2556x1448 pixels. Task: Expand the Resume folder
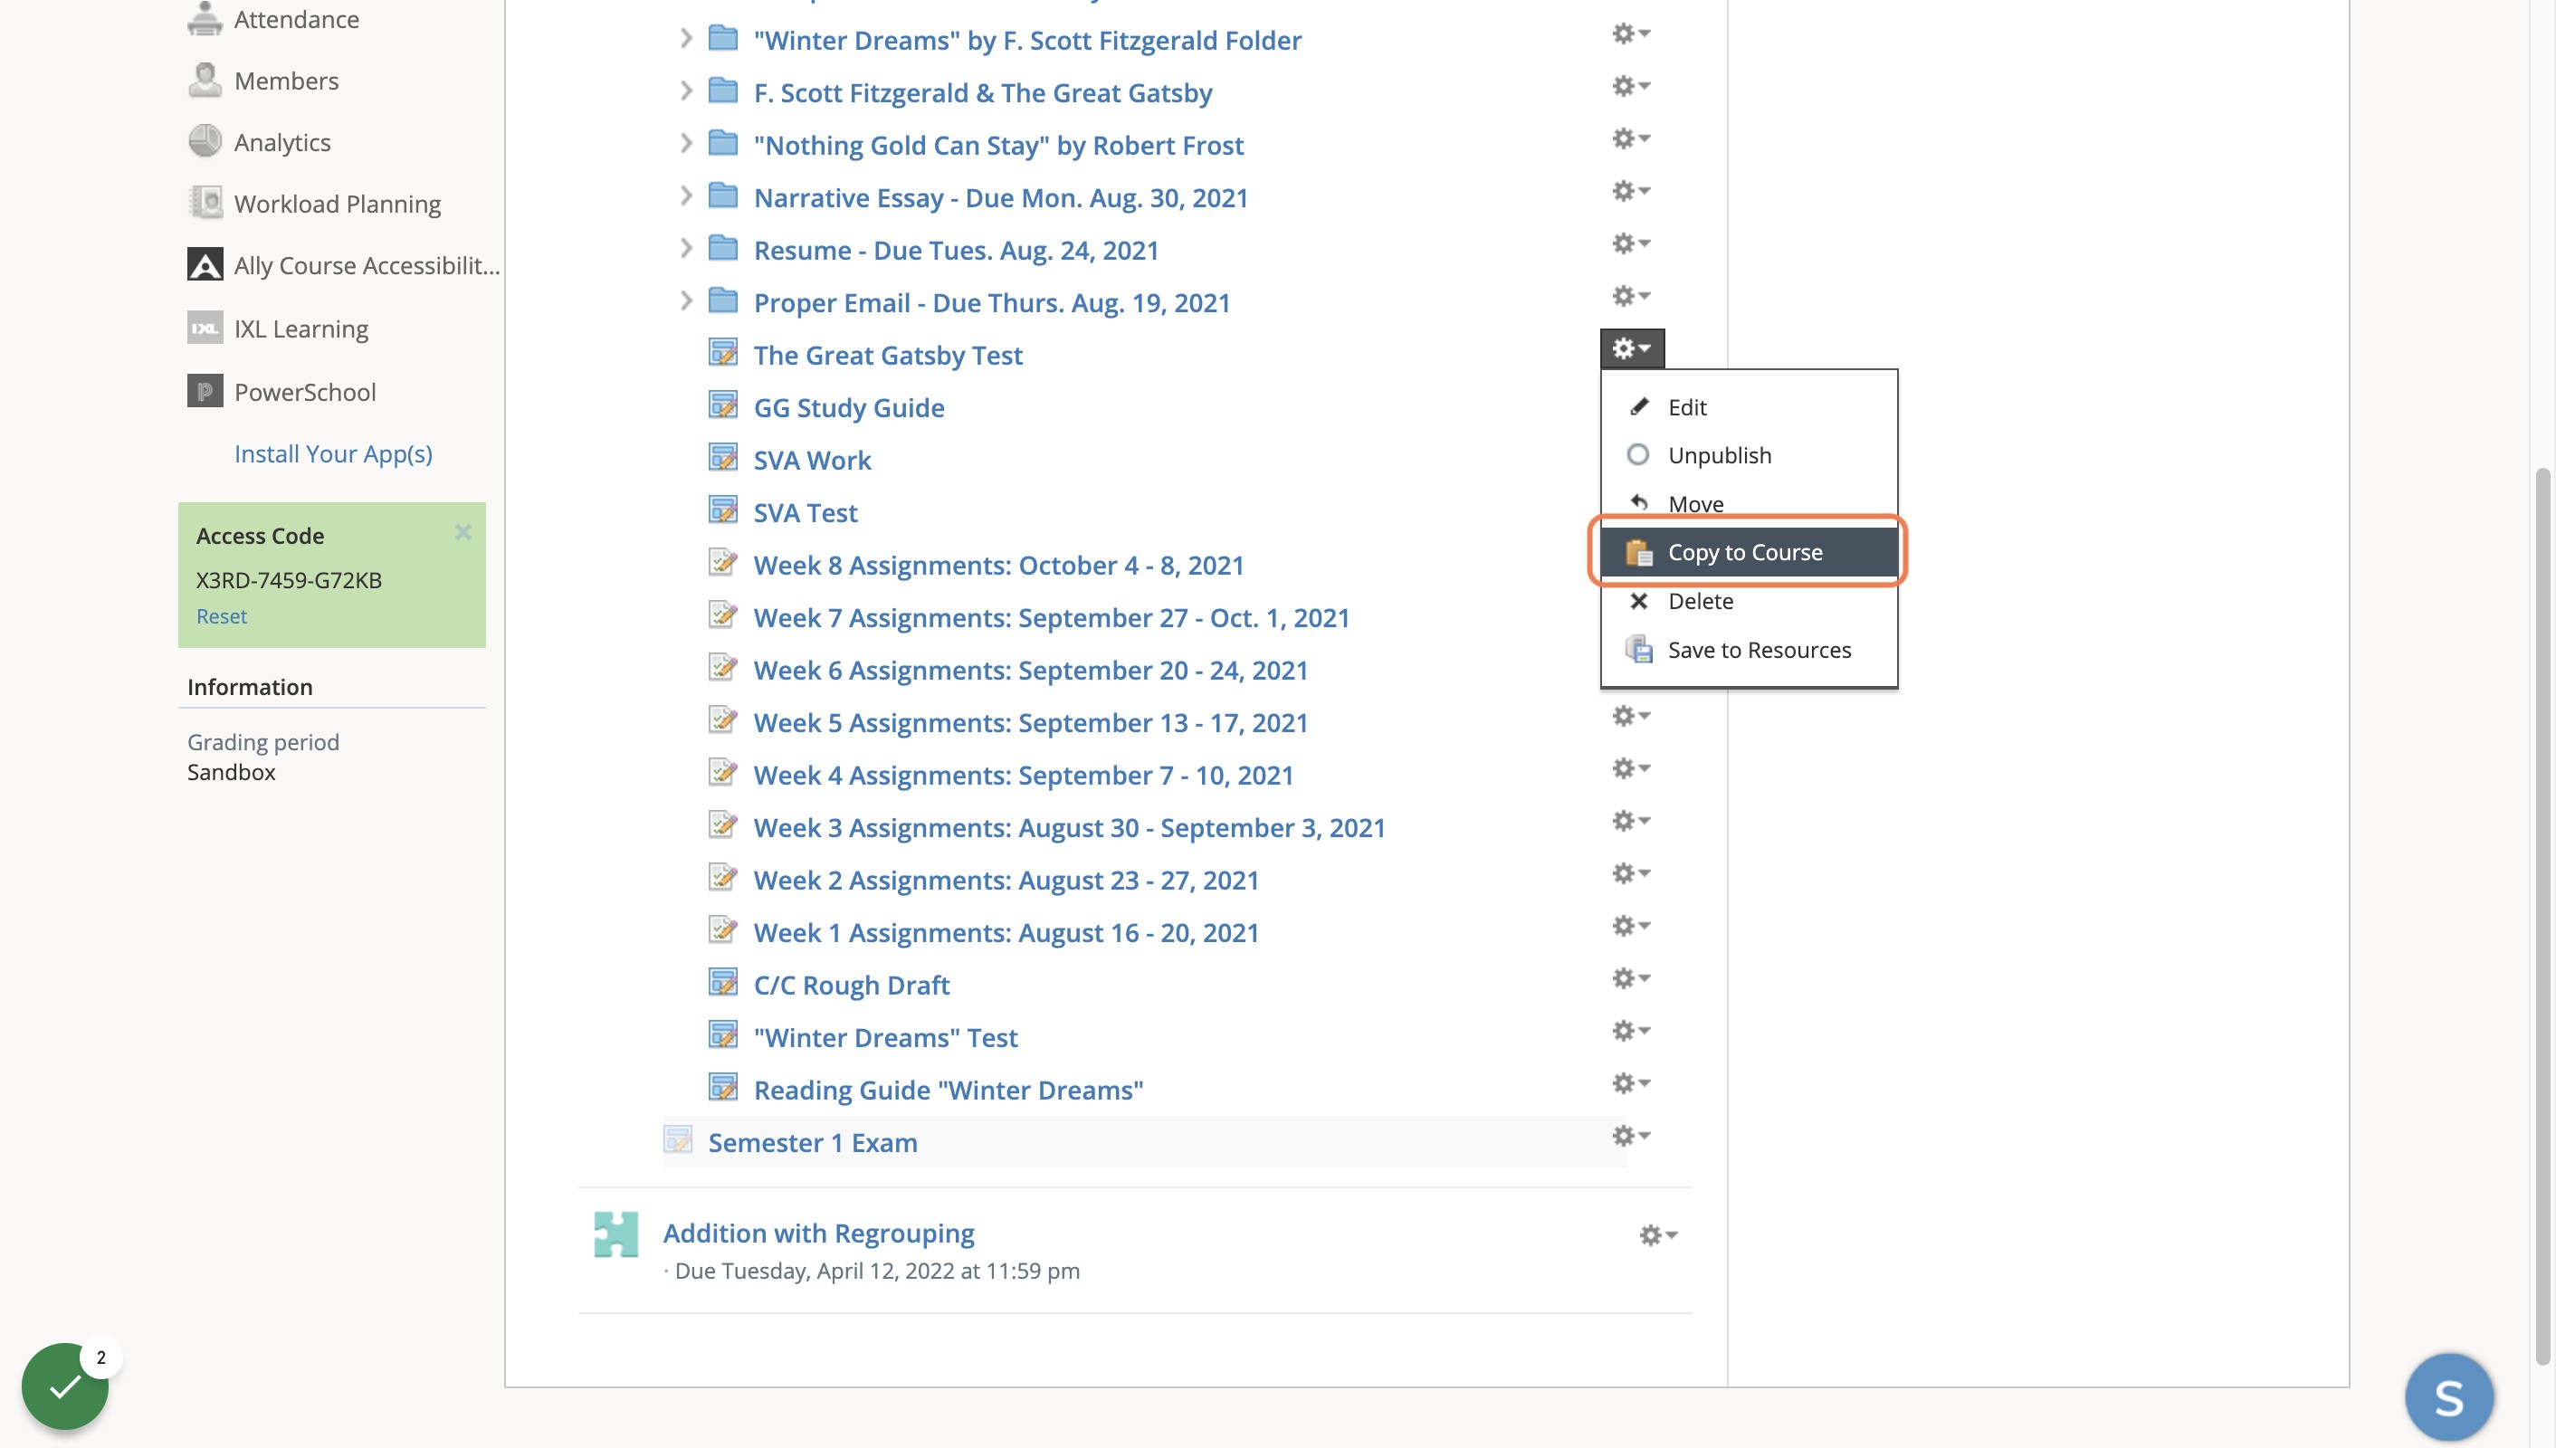685,249
